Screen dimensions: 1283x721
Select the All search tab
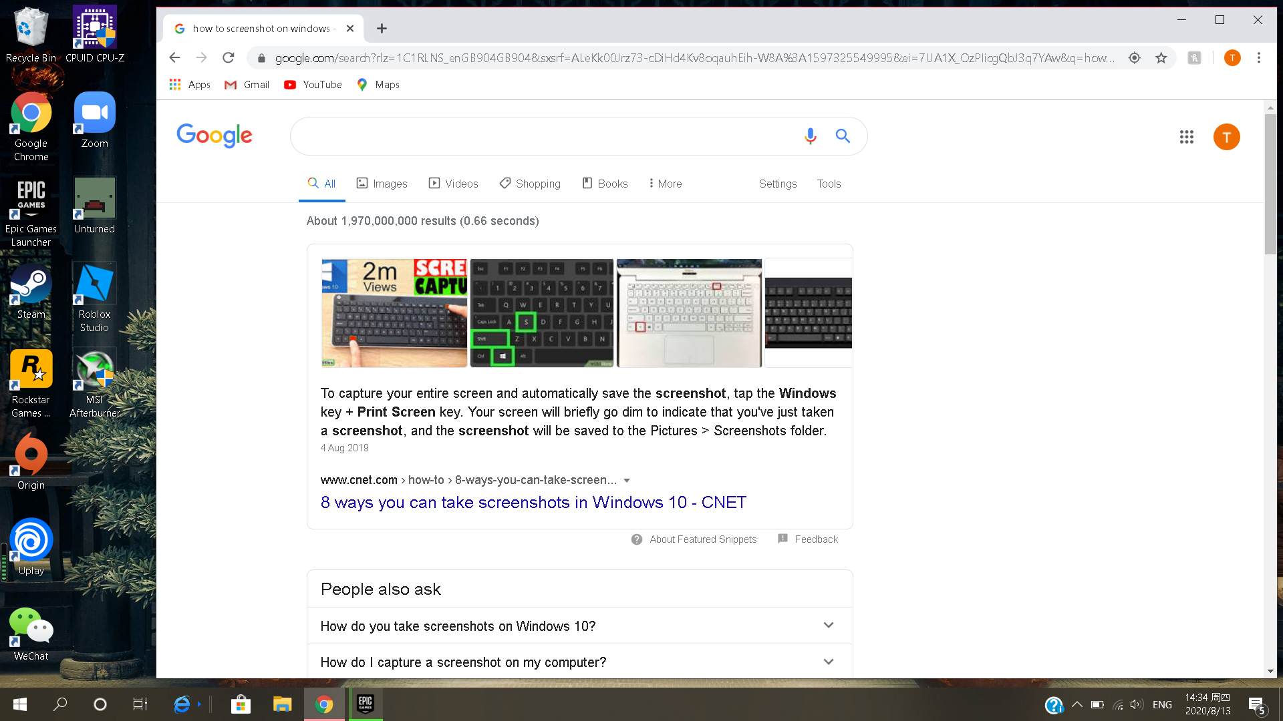coord(321,184)
